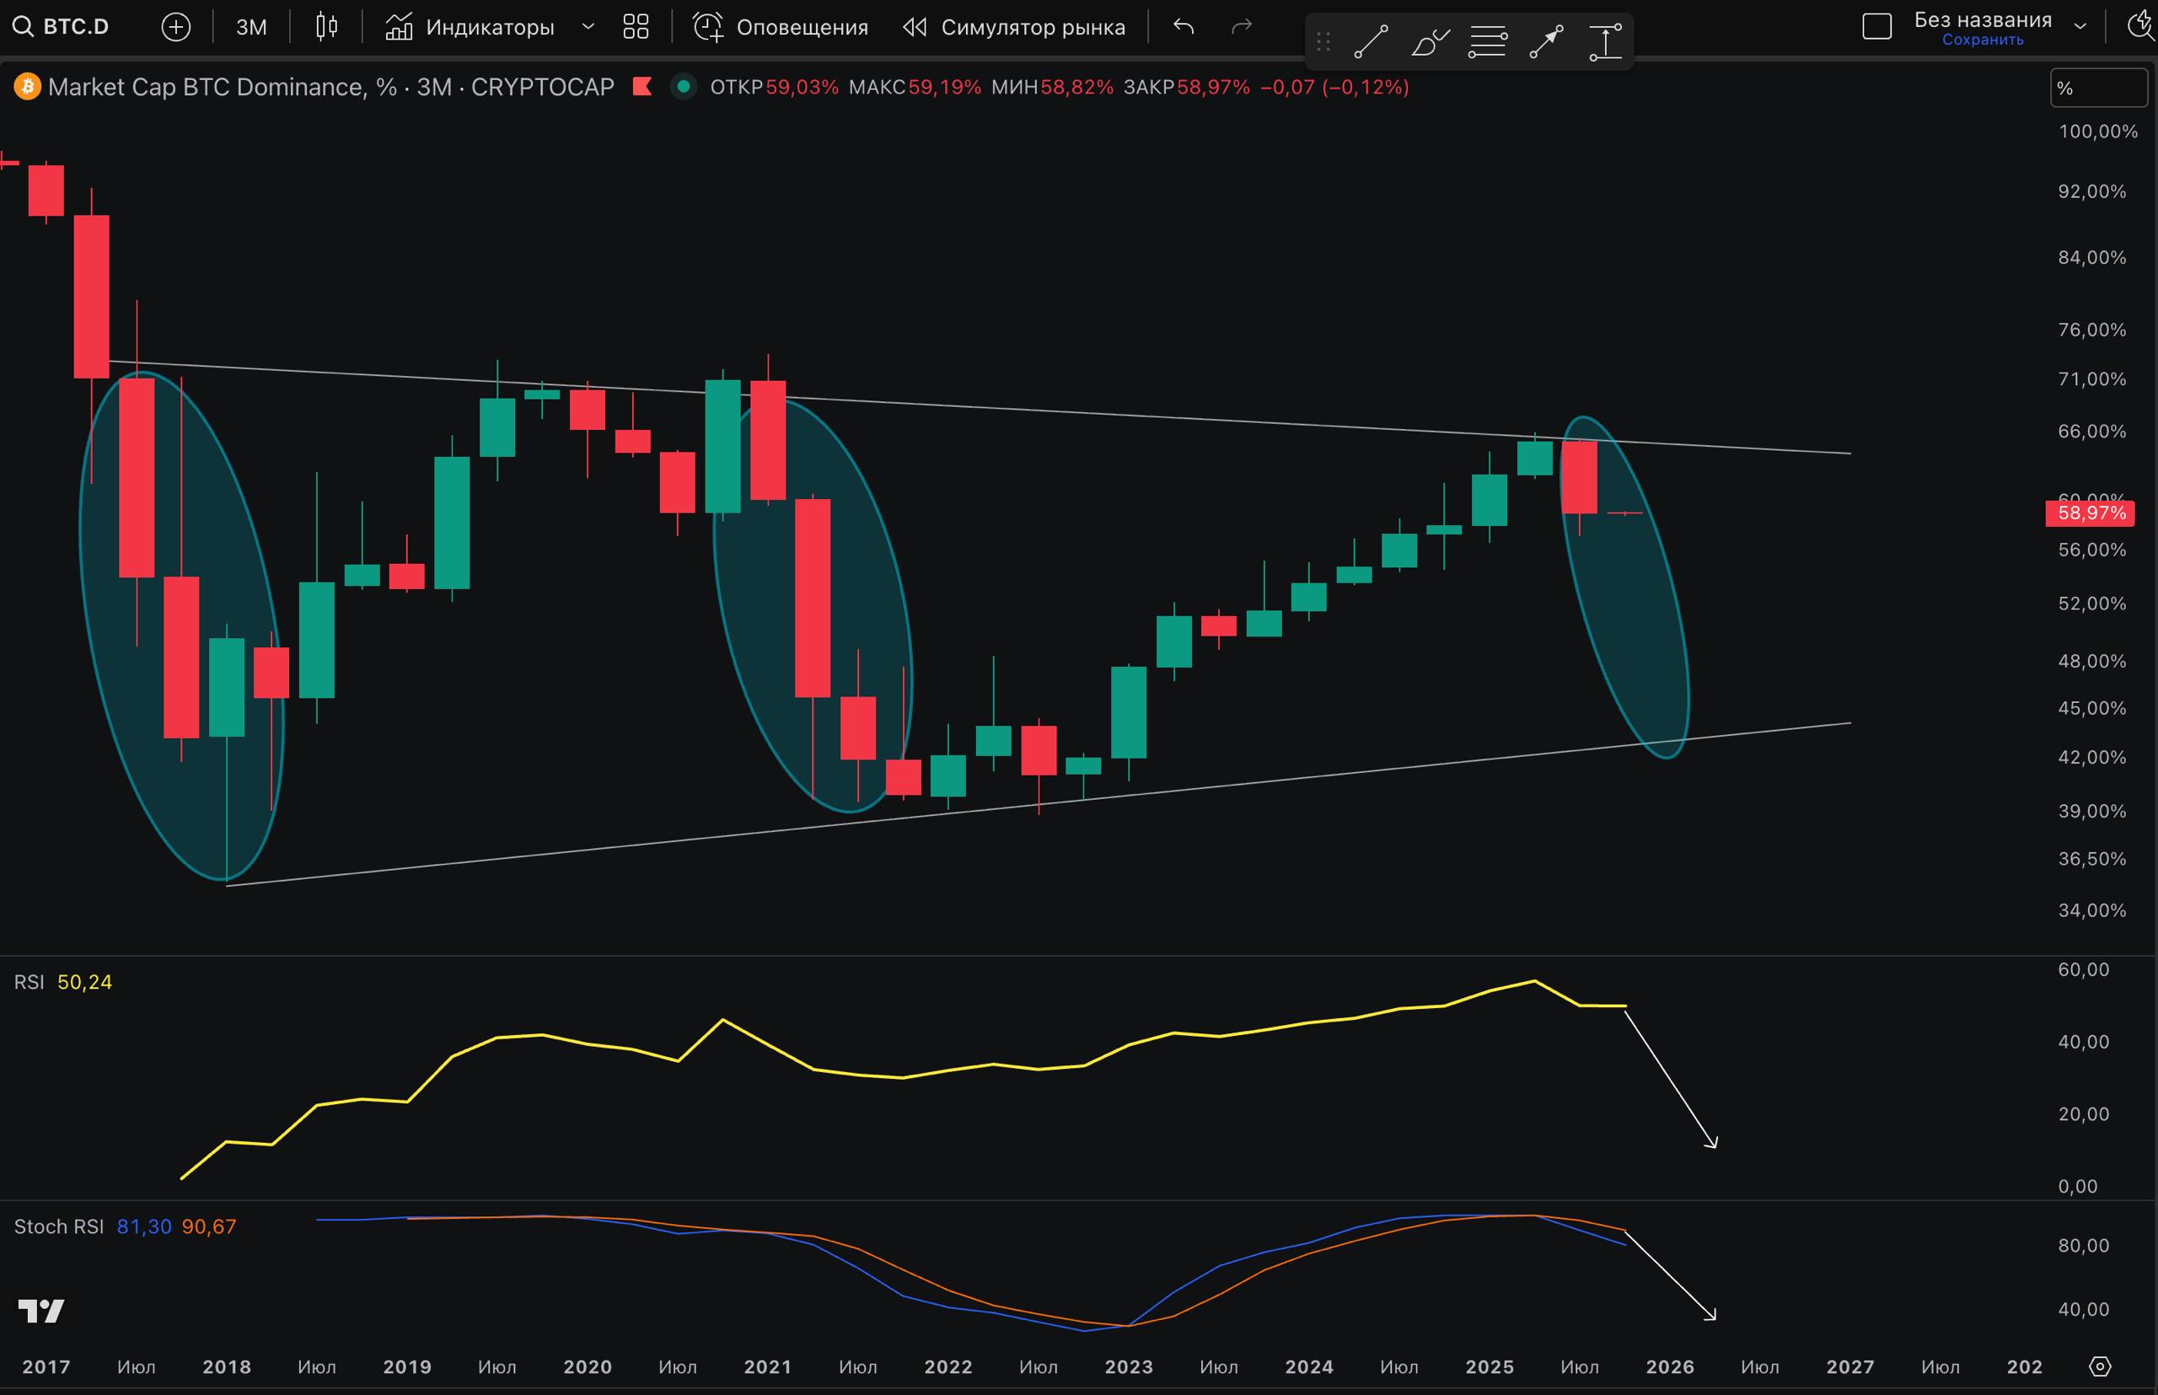
Task: Select the price range measure tool
Action: pos(1605,40)
